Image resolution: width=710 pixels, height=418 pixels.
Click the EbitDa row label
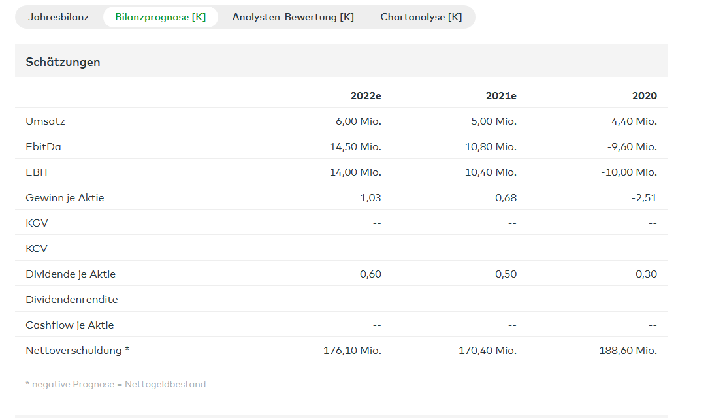[x=43, y=147]
